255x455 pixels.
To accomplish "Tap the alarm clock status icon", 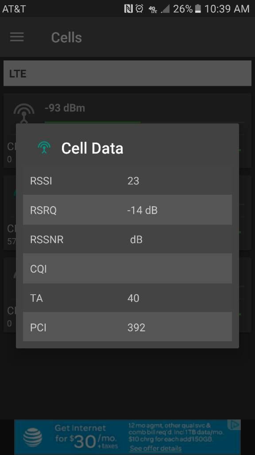I will pos(139,9).
